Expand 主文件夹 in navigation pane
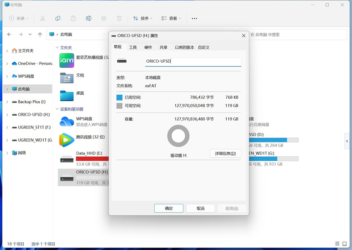 point(7,51)
